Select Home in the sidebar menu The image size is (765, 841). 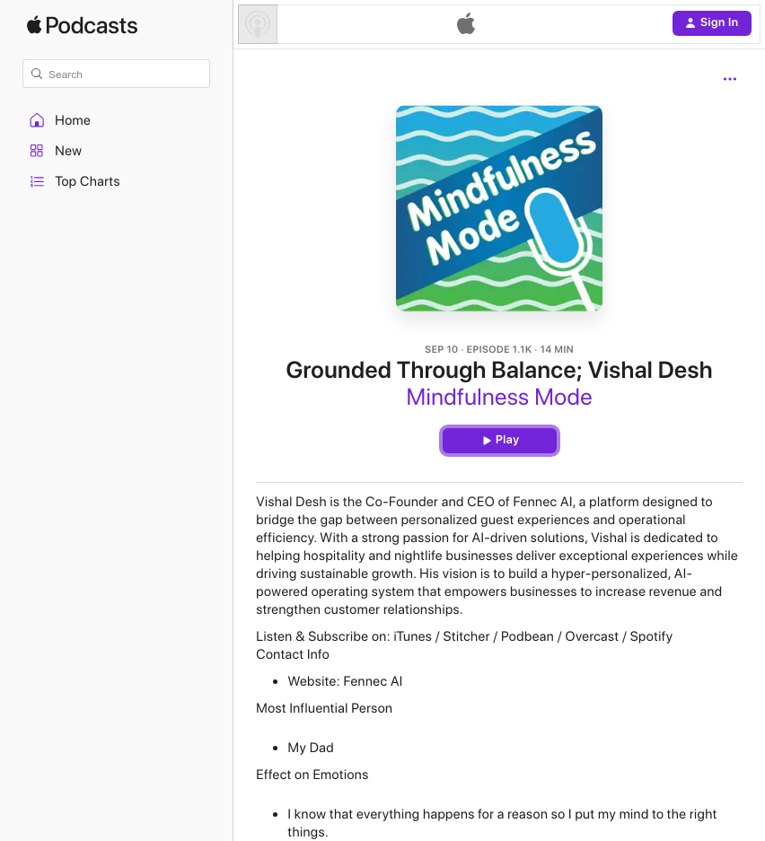point(73,120)
